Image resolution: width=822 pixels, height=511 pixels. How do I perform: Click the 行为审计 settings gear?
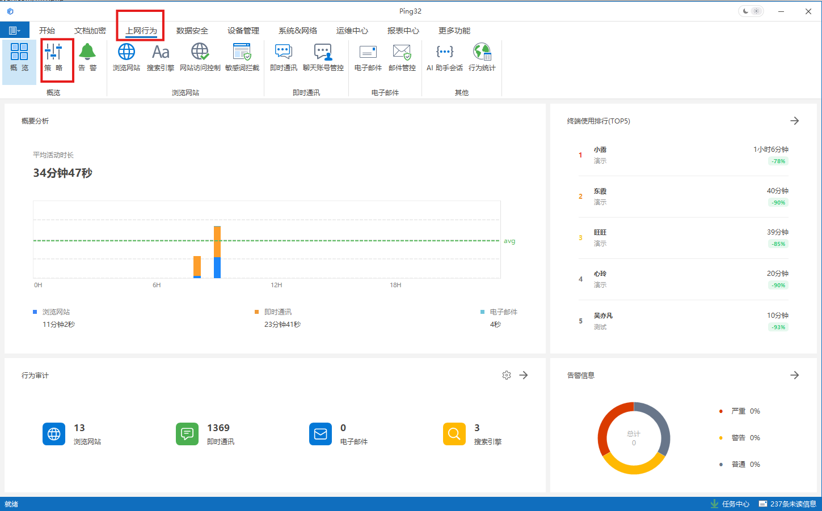pyautogui.click(x=507, y=375)
